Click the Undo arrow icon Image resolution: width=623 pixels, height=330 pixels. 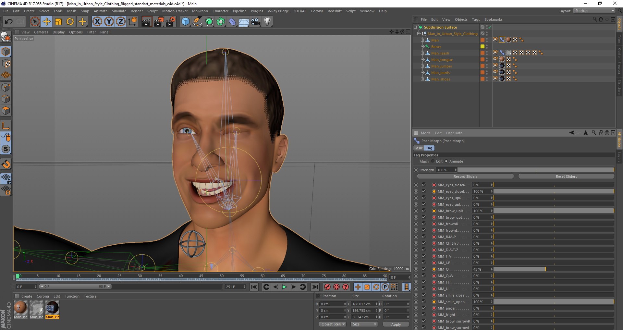[x=9, y=22]
